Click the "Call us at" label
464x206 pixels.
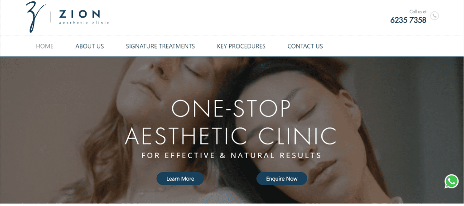(418, 12)
